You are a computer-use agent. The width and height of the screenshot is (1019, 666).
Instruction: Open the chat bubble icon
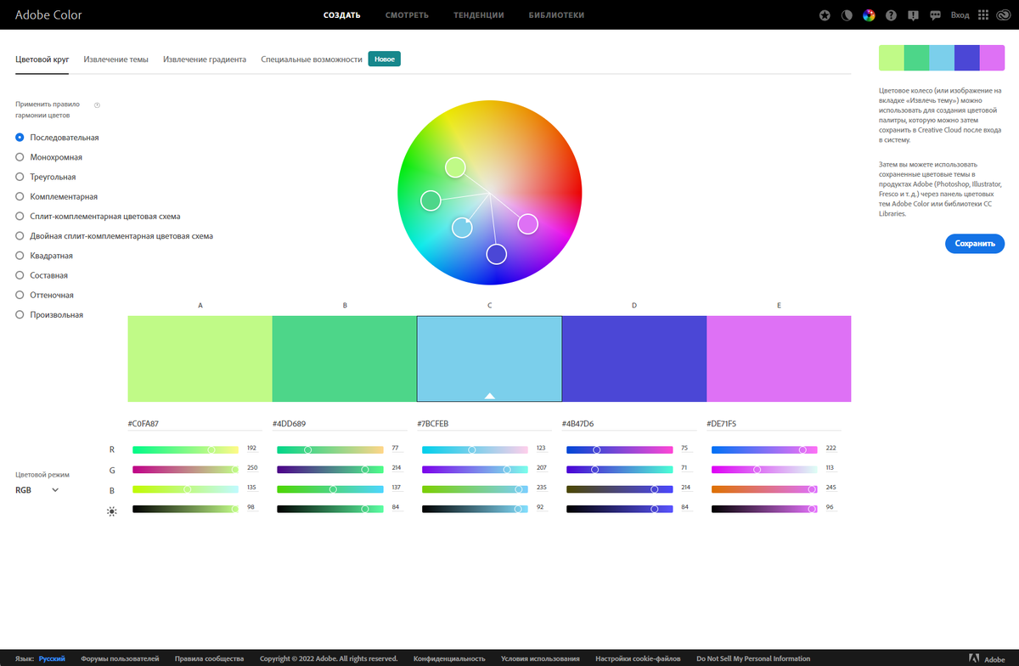[935, 15]
